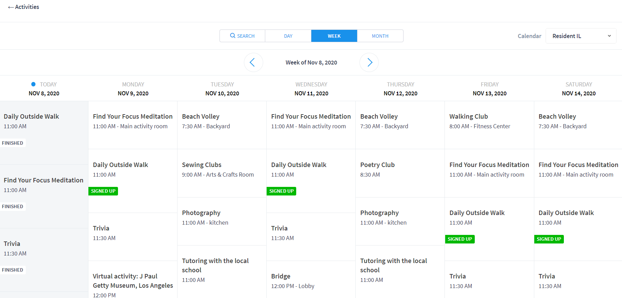Switch to Month view

380,36
